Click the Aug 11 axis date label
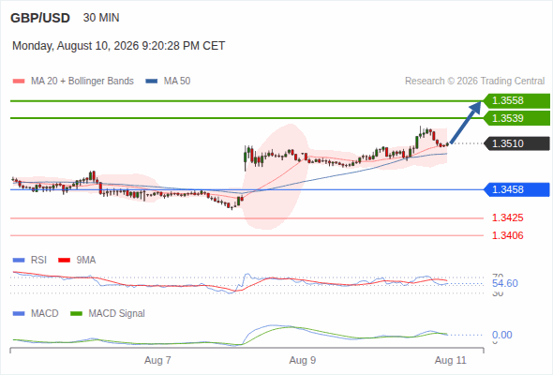The height and width of the screenshot is (375, 553). pyautogui.click(x=451, y=360)
